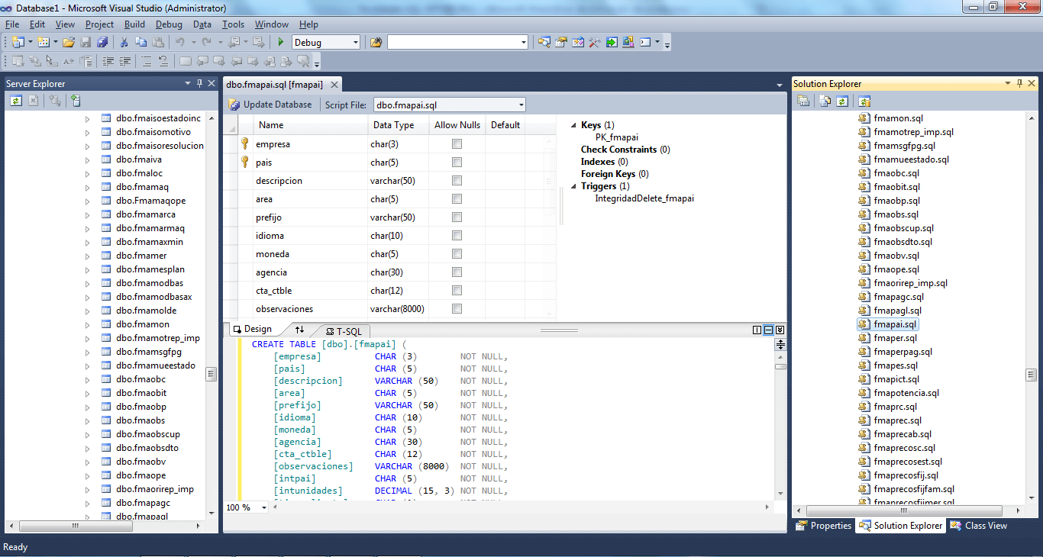
Task: Select the Properties icon in Solution Explorer toolbar
Action: 803,100
